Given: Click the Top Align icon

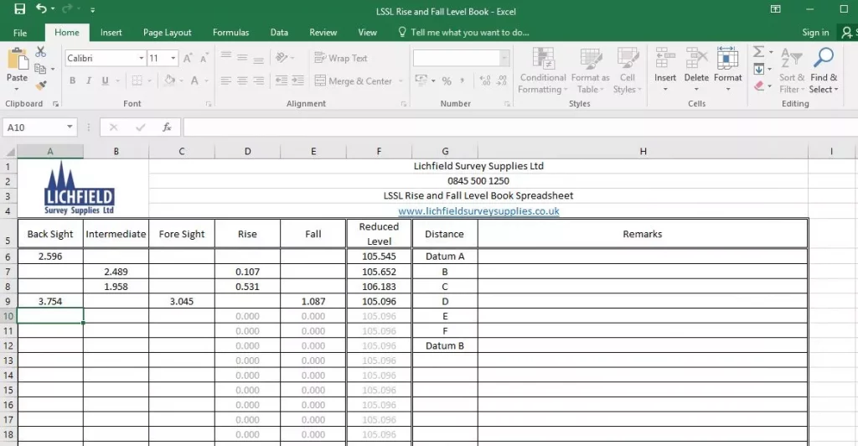Looking at the screenshot, I should pos(225,57).
